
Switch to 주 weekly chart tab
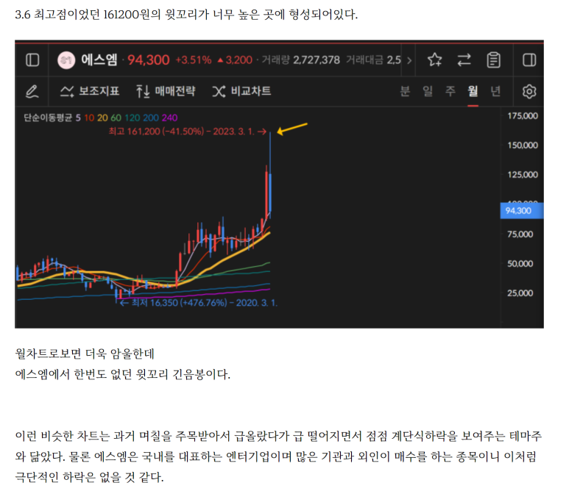pyautogui.click(x=450, y=91)
